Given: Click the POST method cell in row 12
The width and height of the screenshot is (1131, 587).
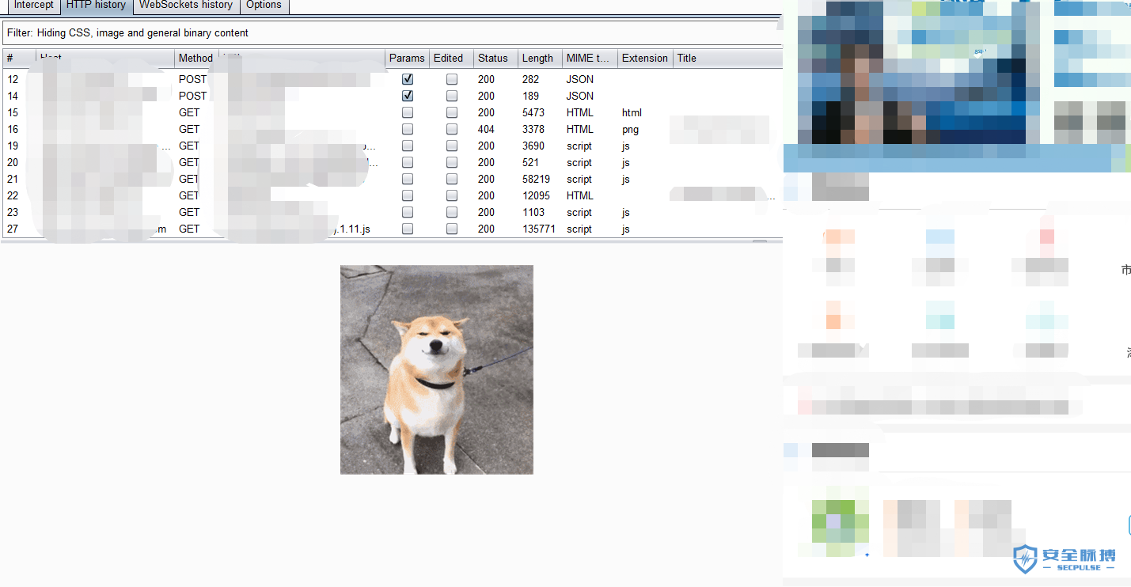Looking at the screenshot, I should 192,79.
